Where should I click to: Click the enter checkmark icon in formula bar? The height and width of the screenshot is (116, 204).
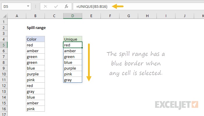point(55,6)
